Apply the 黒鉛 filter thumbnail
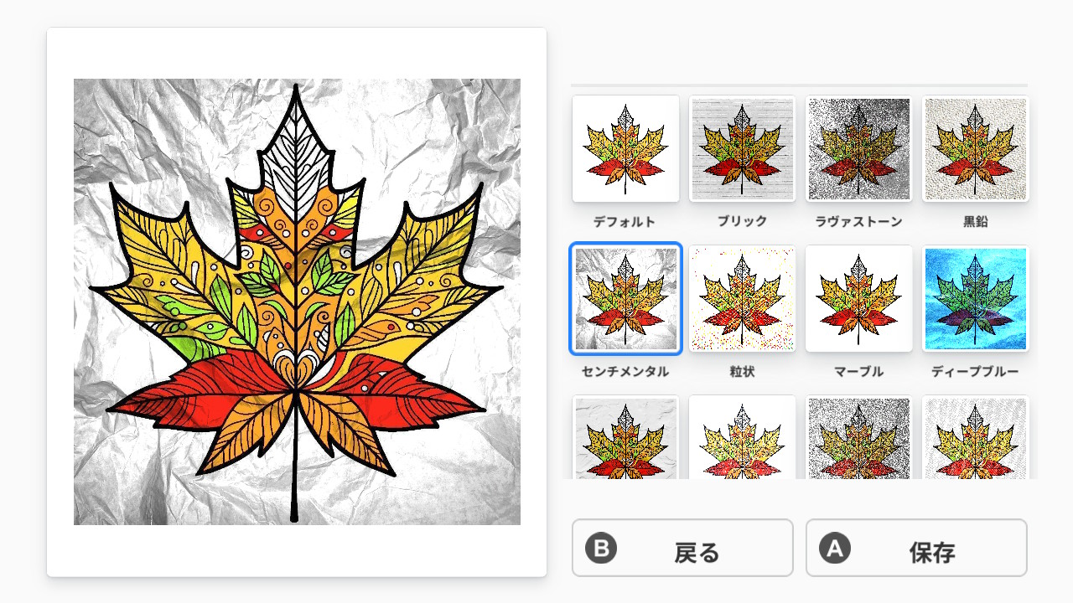 tap(976, 148)
